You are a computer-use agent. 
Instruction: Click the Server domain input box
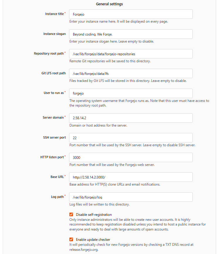pos(130,118)
